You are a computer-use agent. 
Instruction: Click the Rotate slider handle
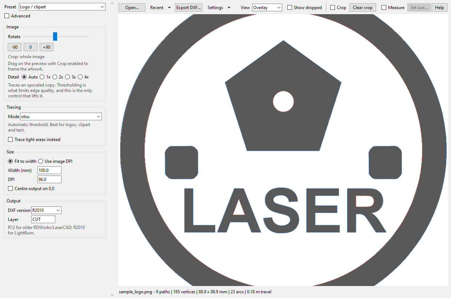tap(55, 36)
